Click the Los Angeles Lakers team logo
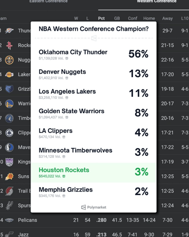189x237 pixels. coord(9,75)
